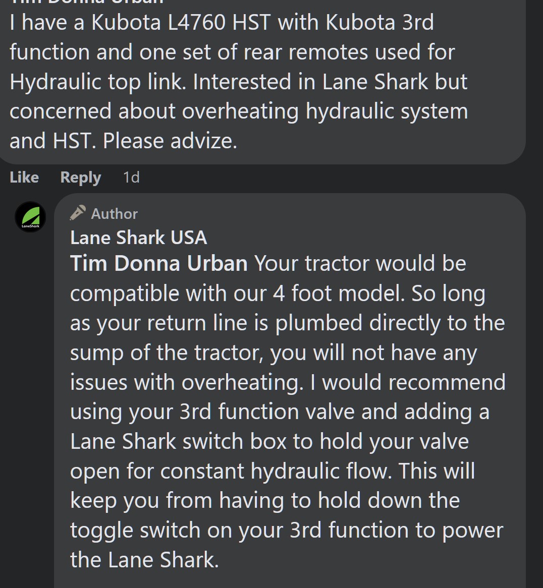Click the final 'the Lane Shark.' line
543x588 pixels.
(144, 560)
